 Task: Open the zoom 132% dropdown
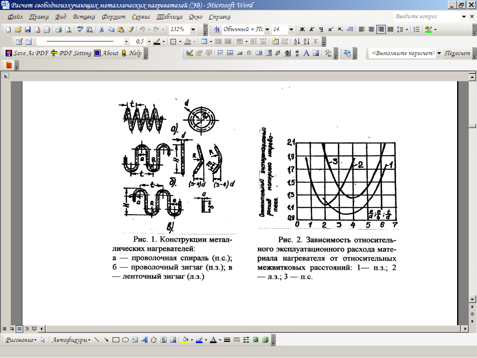[193, 29]
